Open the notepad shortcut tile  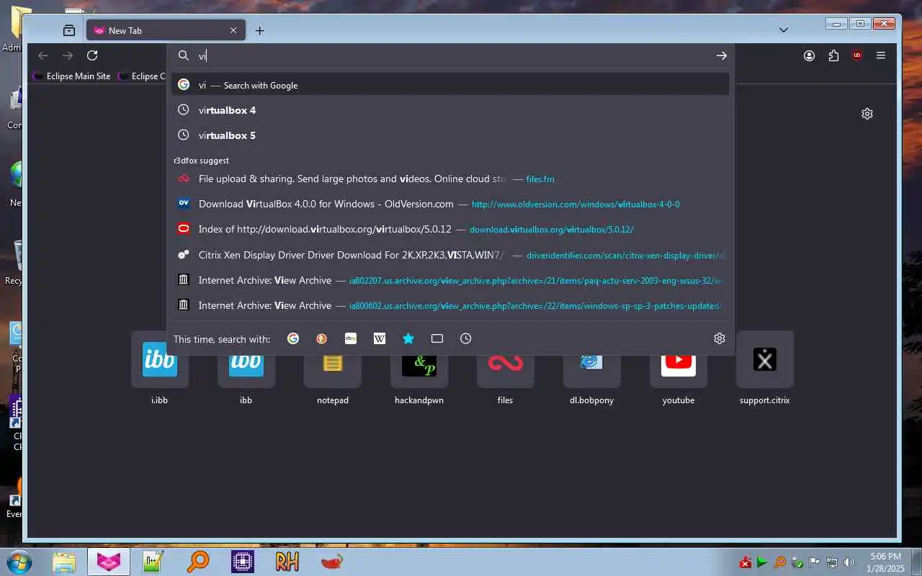pos(333,369)
